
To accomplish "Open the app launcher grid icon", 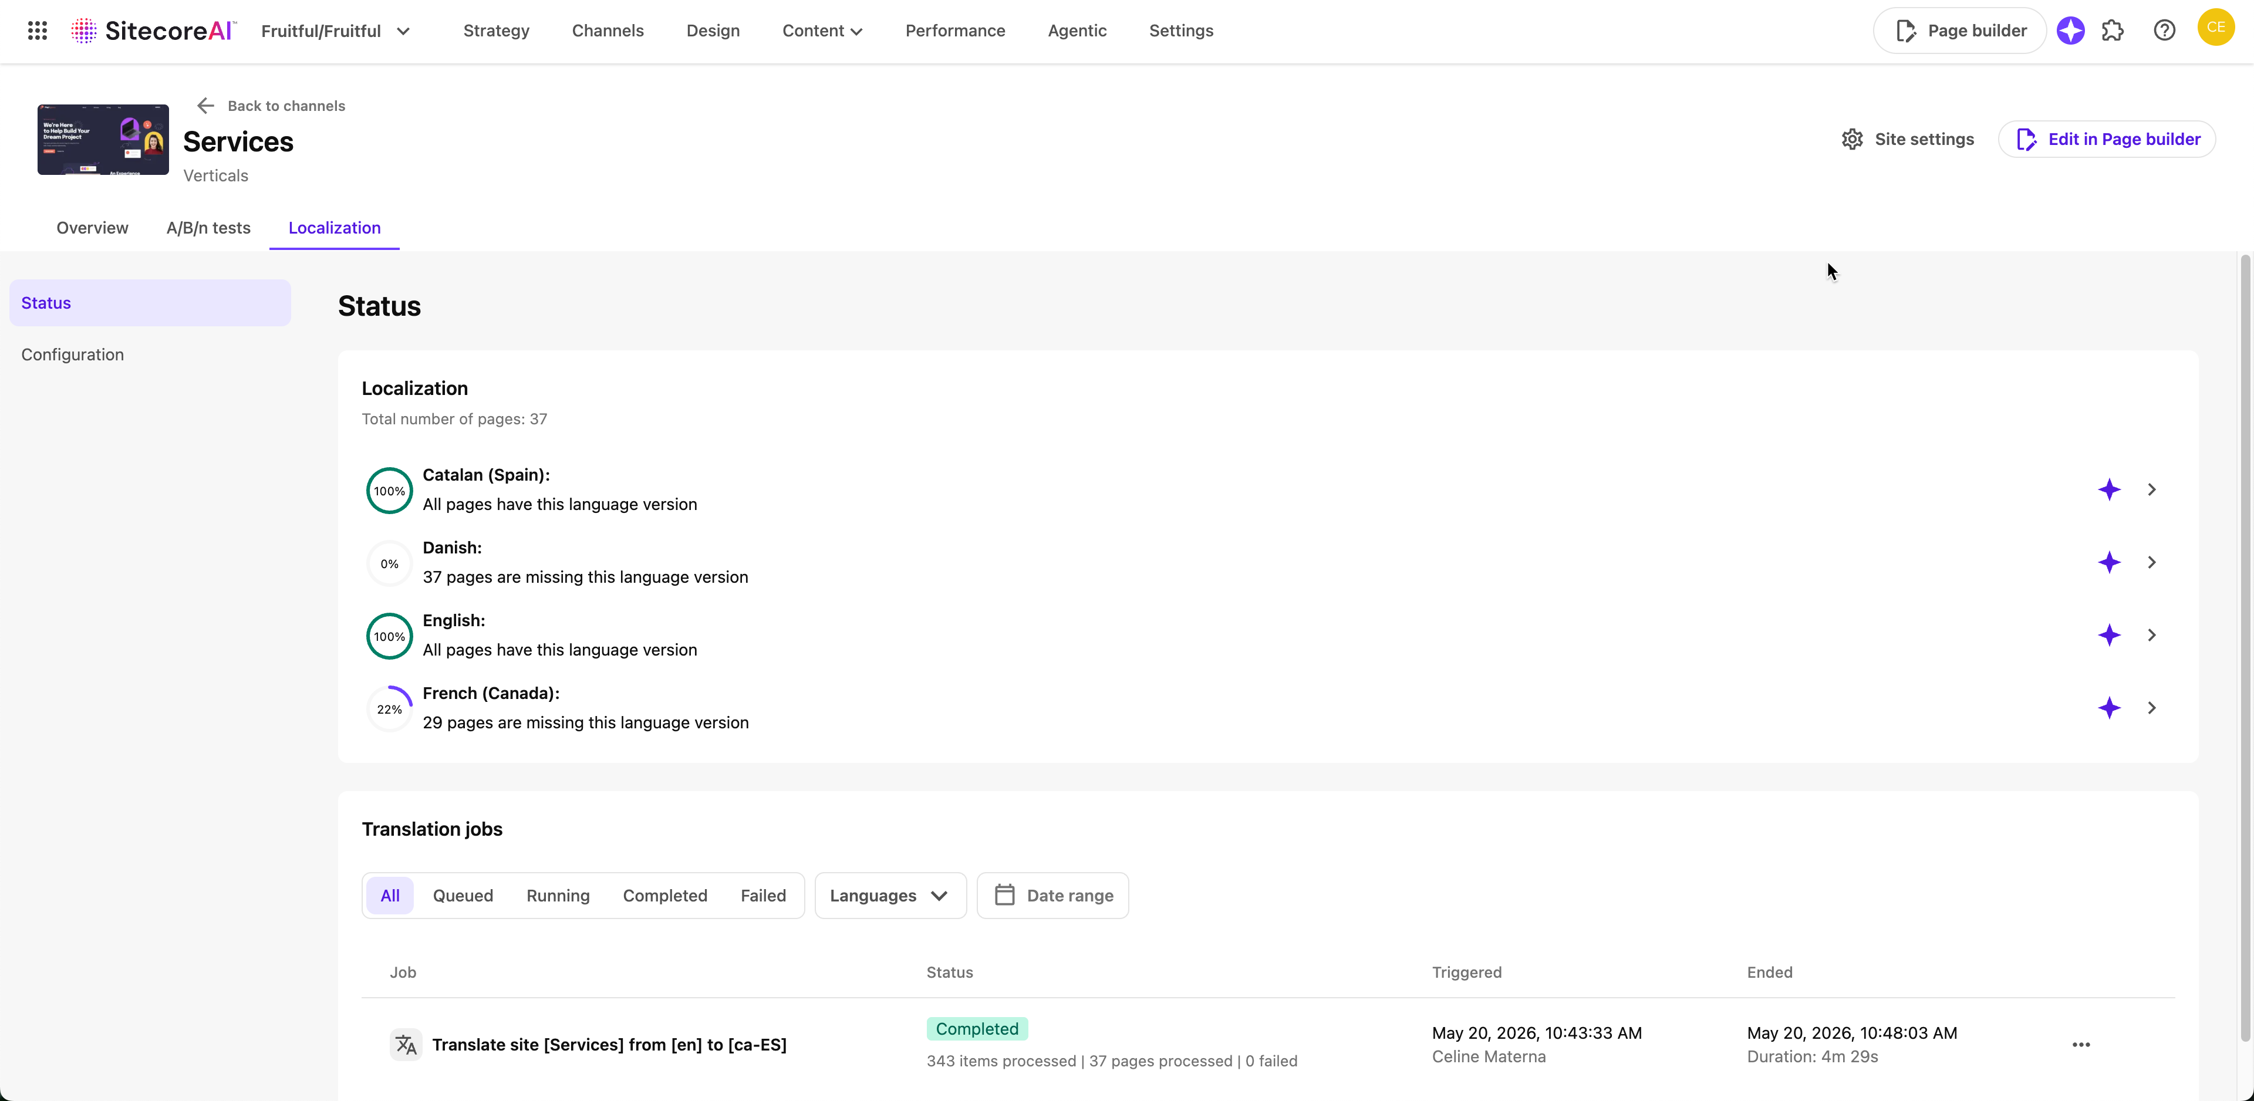I will pos(37,31).
